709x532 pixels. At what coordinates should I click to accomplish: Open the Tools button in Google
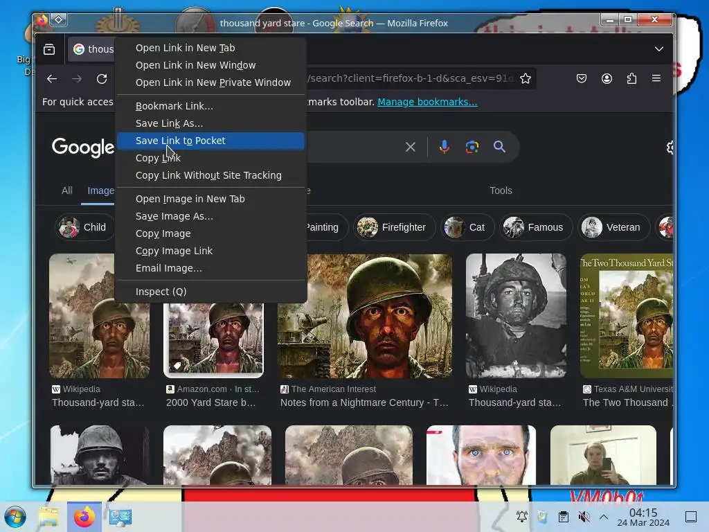[501, 190]
